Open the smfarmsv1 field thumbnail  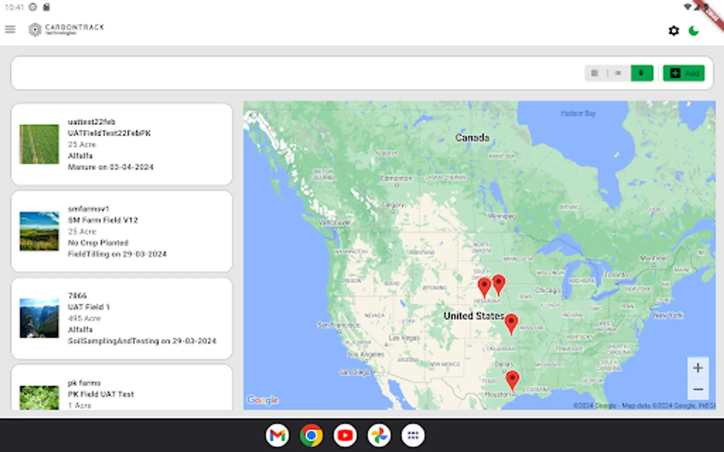click(39, 231)
